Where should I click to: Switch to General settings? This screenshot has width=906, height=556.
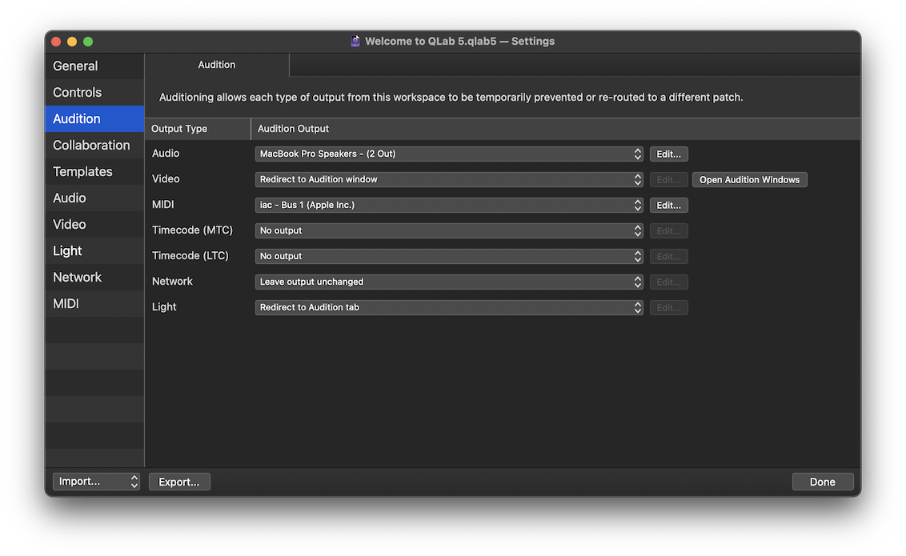click(x=75, y=66)
